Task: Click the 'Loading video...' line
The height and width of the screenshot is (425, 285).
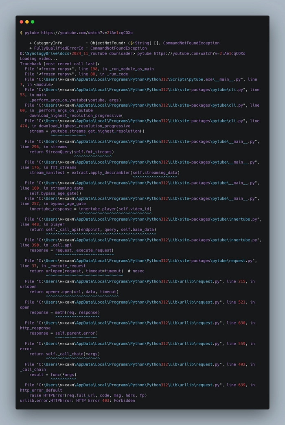Action: pos(39,59)
